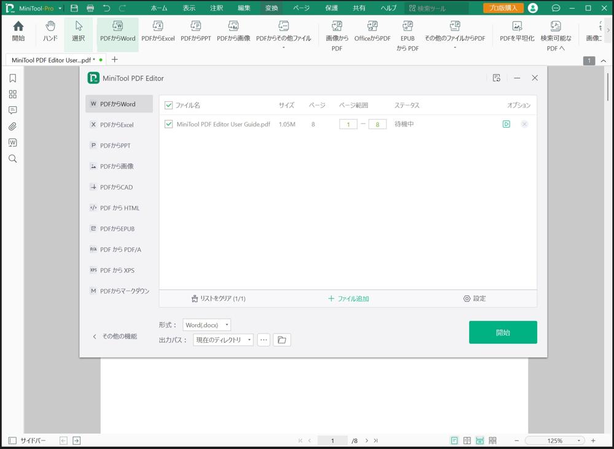Image resolution: width=614 pixels, height=449 pixels.
Task: Click PDFからExcel in the ribbon
Action: pos(158,31)
